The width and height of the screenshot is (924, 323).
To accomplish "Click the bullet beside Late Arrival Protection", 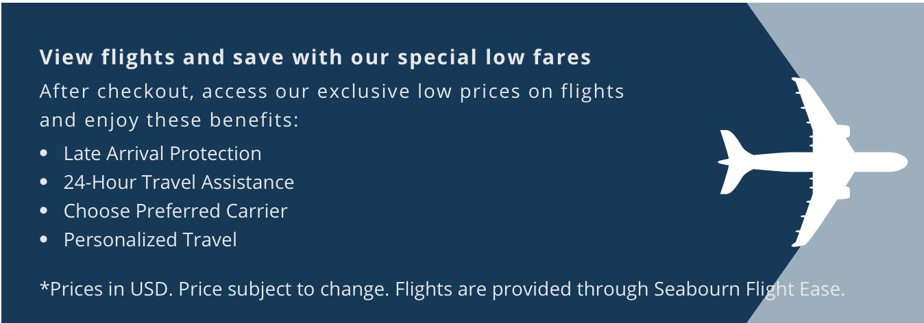I will coord(45,154).
